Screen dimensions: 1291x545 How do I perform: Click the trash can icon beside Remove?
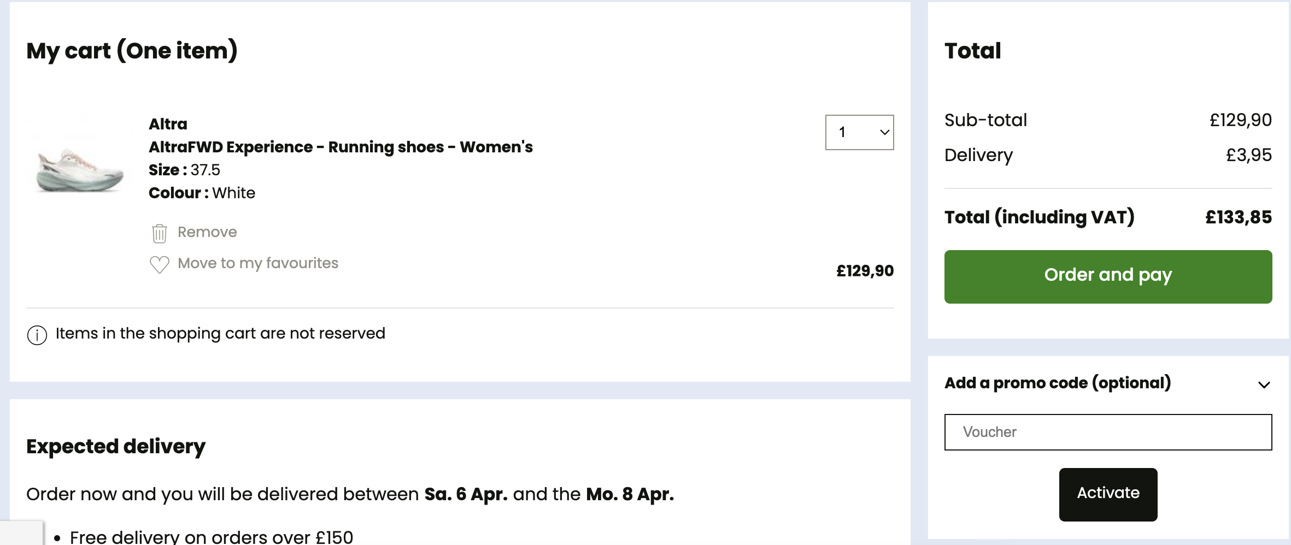159,233
